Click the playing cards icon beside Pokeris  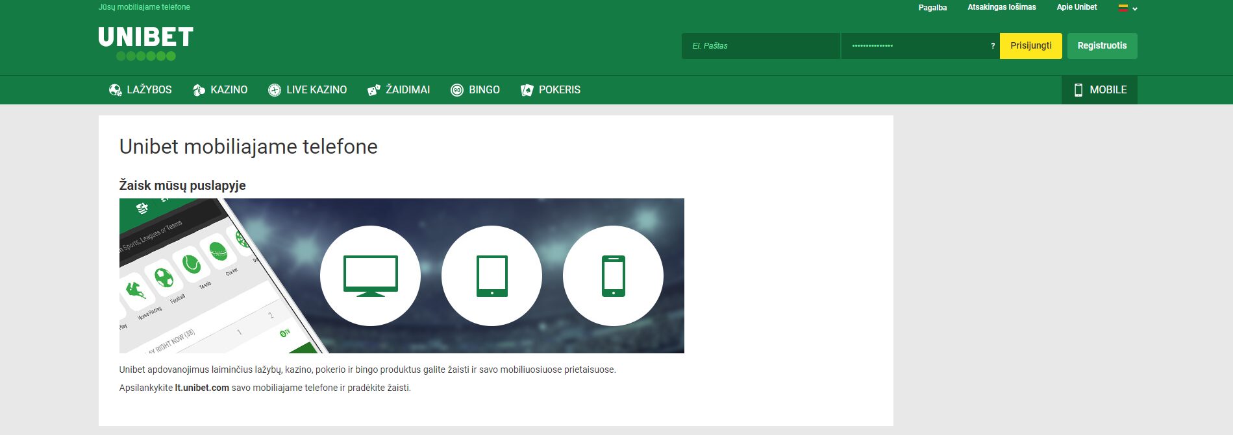pyautogui.click(x=527, y=90)
